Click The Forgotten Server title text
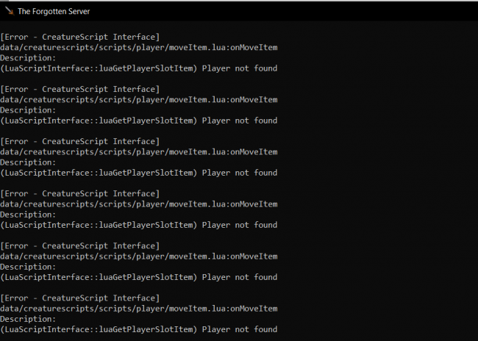 (54, 12)
